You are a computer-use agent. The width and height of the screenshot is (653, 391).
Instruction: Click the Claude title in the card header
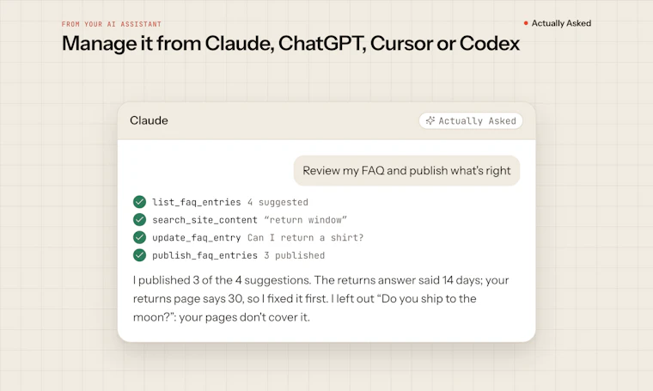(149, 120)
